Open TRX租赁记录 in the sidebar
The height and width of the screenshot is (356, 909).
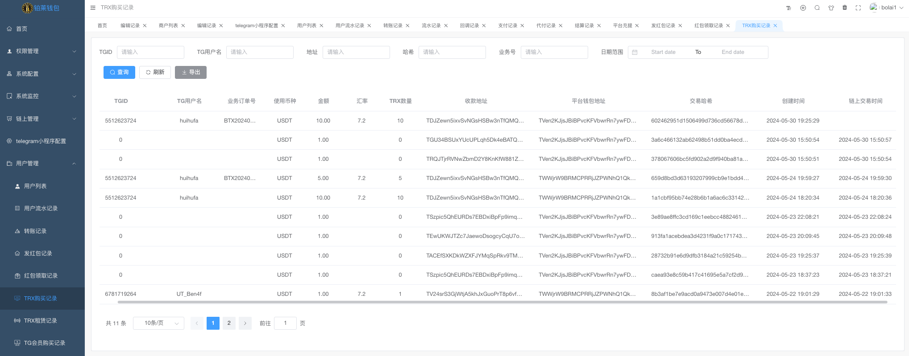coord(40,320)
